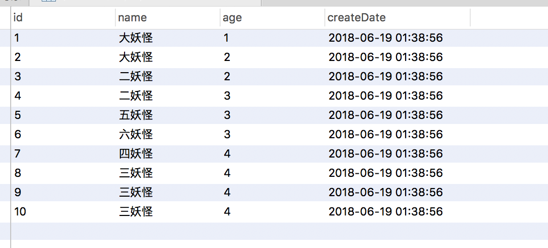The image size is (548, 248).
Task: Select the name cell in row id 8
Action: click(136, 173)
